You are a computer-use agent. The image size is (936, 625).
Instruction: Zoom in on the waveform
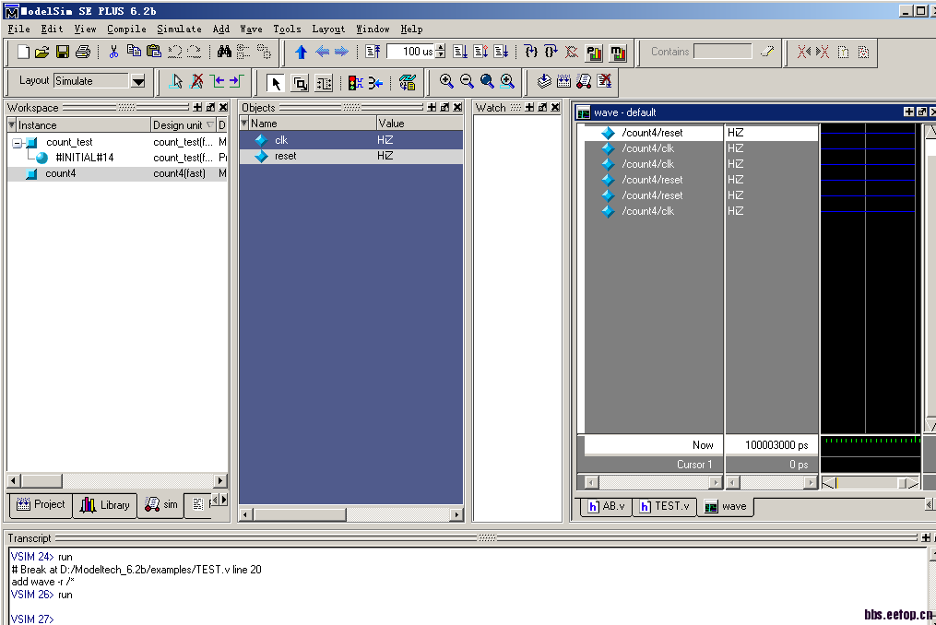[x=446, y=81]
